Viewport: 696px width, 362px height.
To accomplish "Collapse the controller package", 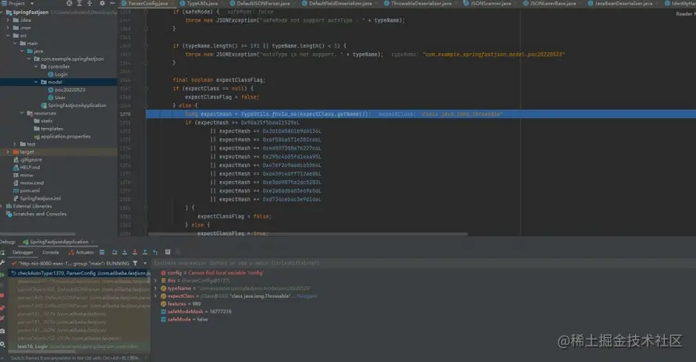I will [x=36, y=66].
